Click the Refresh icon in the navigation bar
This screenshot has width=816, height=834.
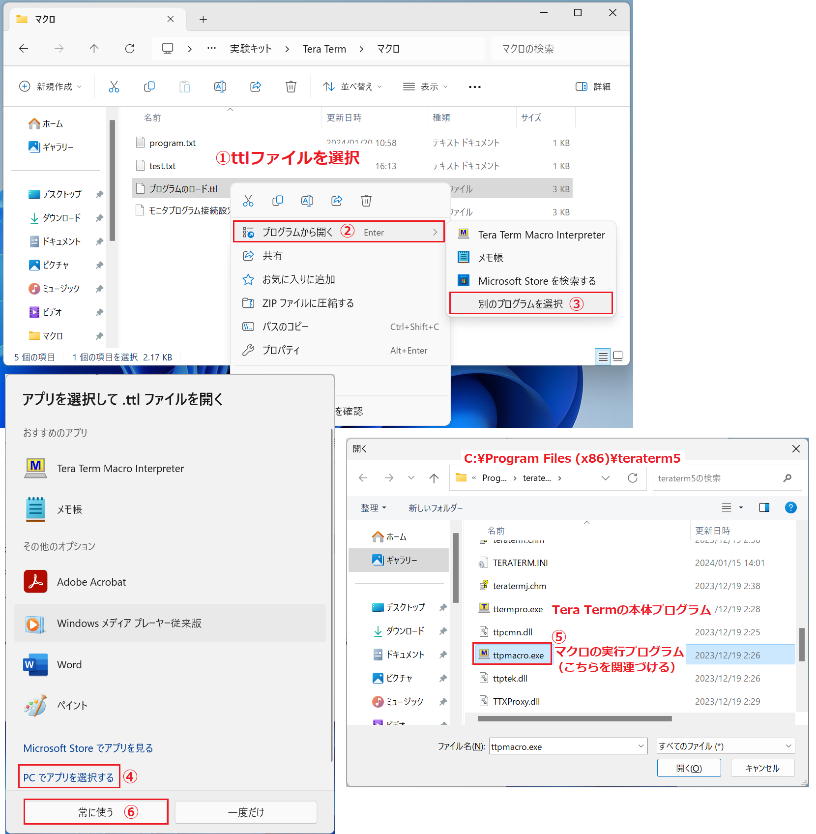130,48
